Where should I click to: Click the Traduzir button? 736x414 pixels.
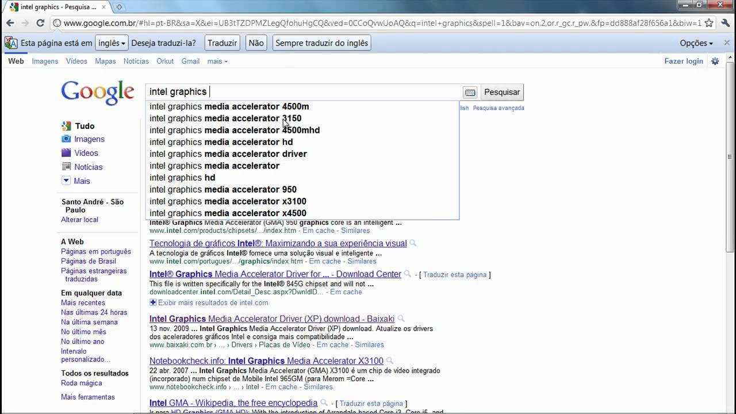click(222, 43)
